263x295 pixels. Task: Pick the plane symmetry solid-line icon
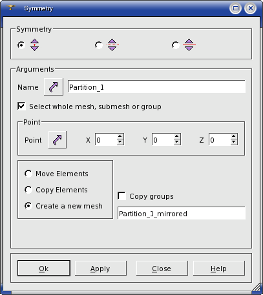[x=189, y=45]
